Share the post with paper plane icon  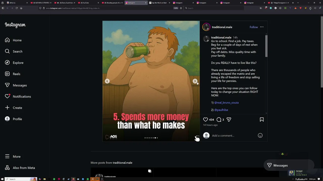click(229, 120)
